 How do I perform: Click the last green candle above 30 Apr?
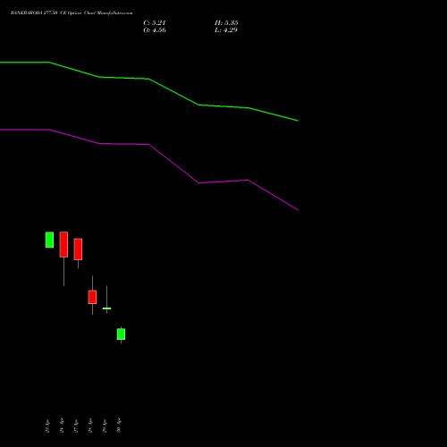click(121, 334)
